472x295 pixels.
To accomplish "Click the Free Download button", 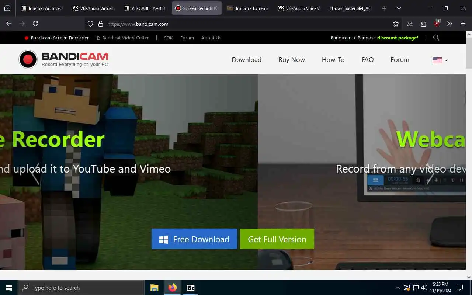I will click(x=194, y=239).
